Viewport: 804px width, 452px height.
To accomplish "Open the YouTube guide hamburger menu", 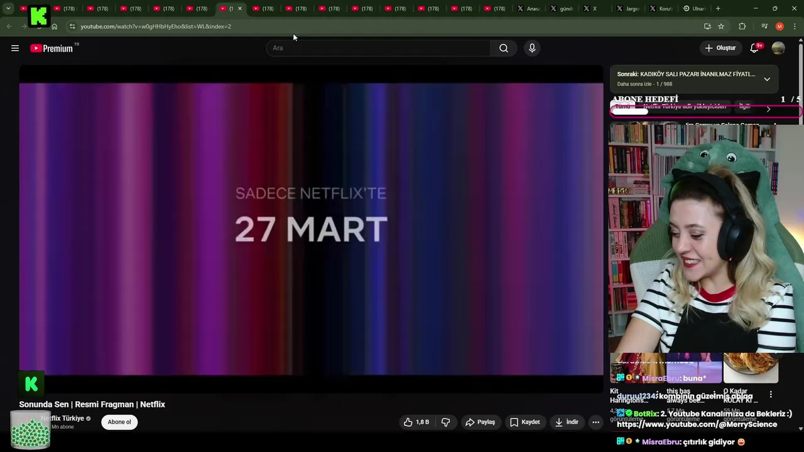I will tap(15, 48).
